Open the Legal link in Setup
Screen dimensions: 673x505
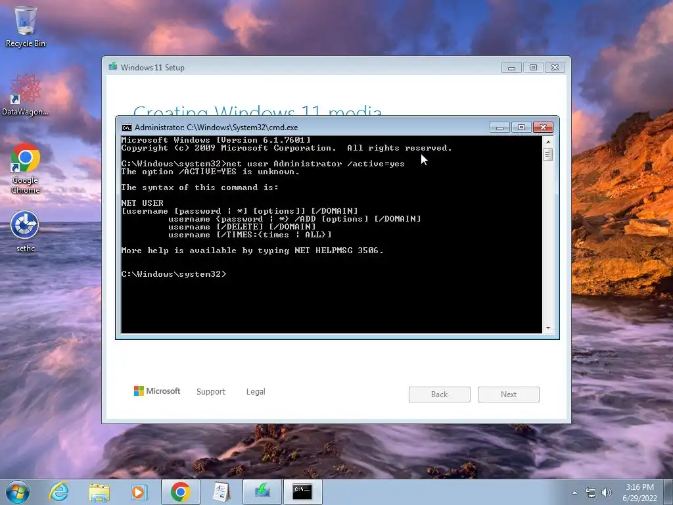click(256, 392)
